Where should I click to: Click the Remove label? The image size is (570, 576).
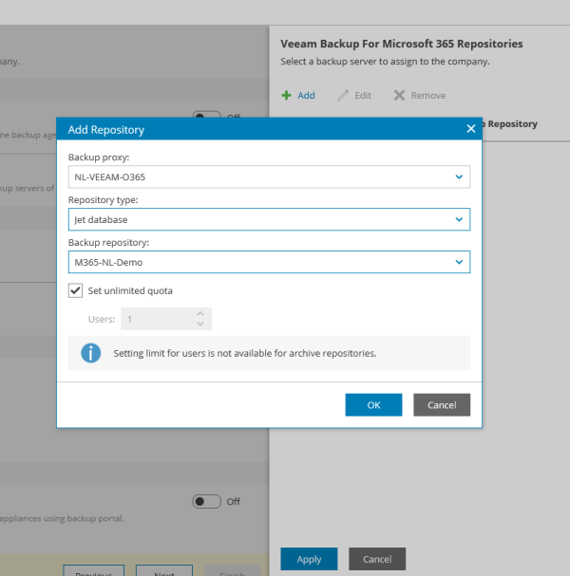tap(428, 96)
